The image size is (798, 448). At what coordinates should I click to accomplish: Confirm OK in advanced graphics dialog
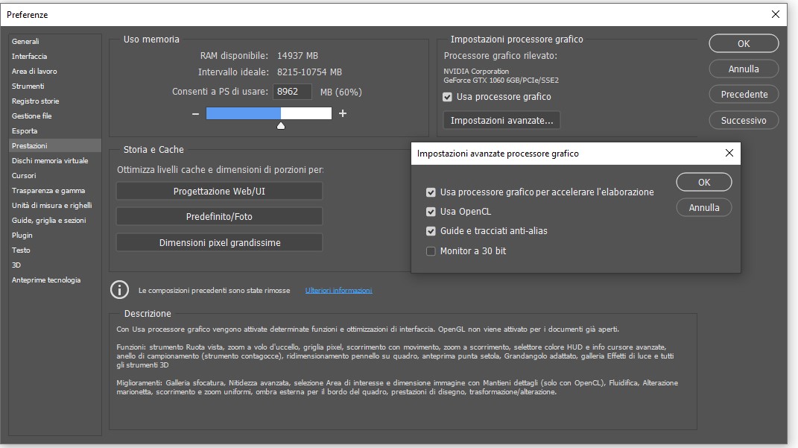pos(704,182)
